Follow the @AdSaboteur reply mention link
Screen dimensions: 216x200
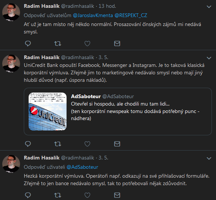[83, 167]
